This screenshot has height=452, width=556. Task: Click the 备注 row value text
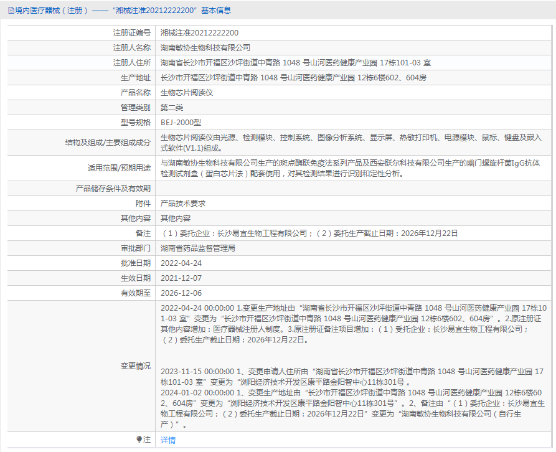click(x=309, y=233)
